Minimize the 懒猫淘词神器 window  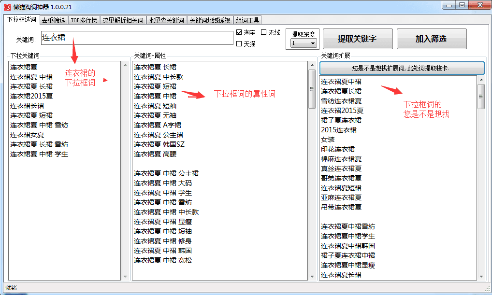[x=449, y=5]
